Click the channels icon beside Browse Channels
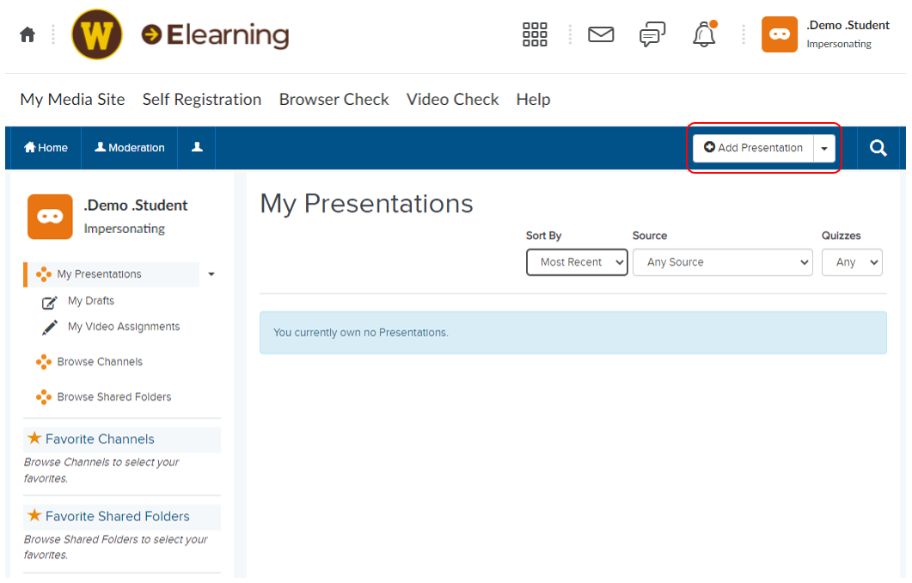 click(44, 361)
